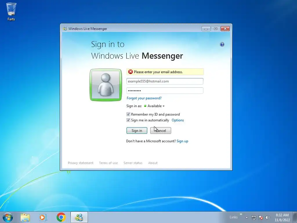
Task: Open the Farts recycle bin icon
Action: pos(11,11)
